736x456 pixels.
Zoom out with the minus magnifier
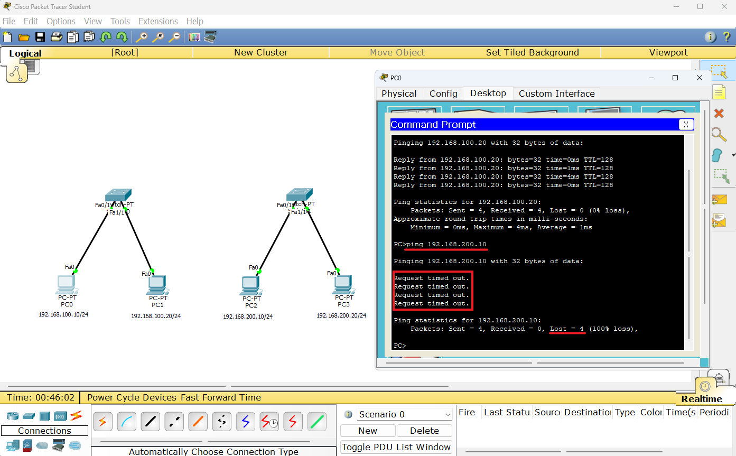click(174, 37)
